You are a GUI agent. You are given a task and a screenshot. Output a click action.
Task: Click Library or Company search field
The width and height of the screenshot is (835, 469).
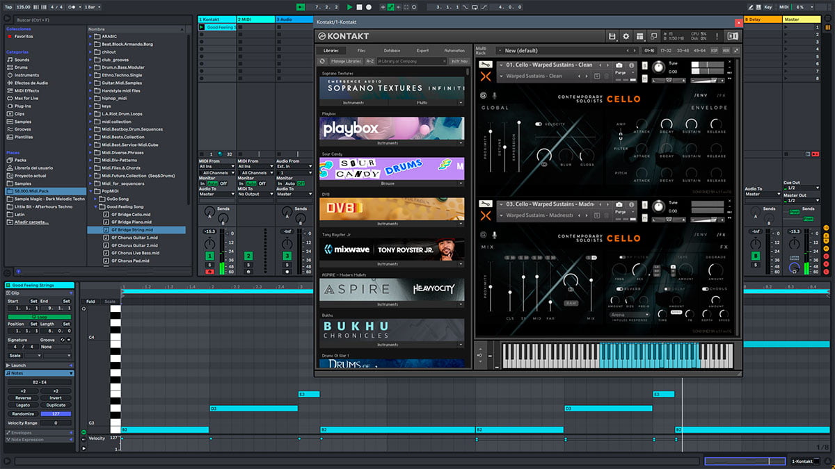411,61
